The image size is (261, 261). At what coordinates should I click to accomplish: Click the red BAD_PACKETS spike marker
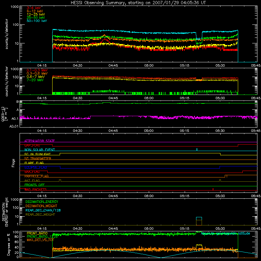pos(213,189)
